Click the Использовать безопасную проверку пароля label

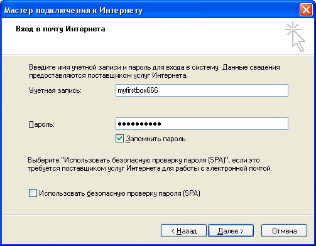(x=119, y=193)
